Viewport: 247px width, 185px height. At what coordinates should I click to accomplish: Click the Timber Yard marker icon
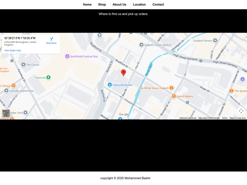tap(26, 112)
